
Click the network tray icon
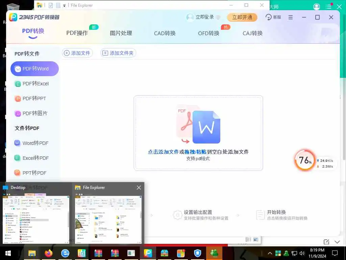(x=294, y=253)
